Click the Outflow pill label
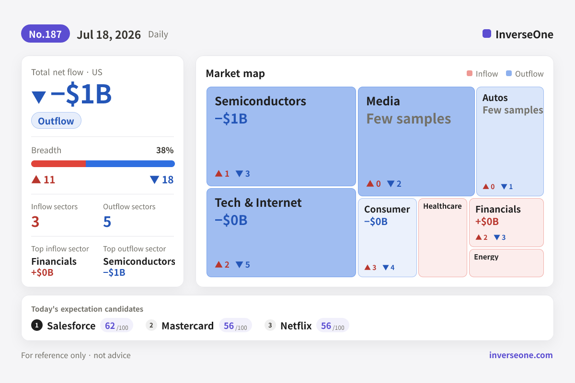The width and height of the screenshot is (575, 383). coord(56,121)
